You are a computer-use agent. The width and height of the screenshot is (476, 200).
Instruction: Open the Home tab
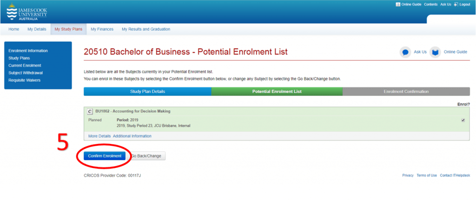(x=13, y=29)
